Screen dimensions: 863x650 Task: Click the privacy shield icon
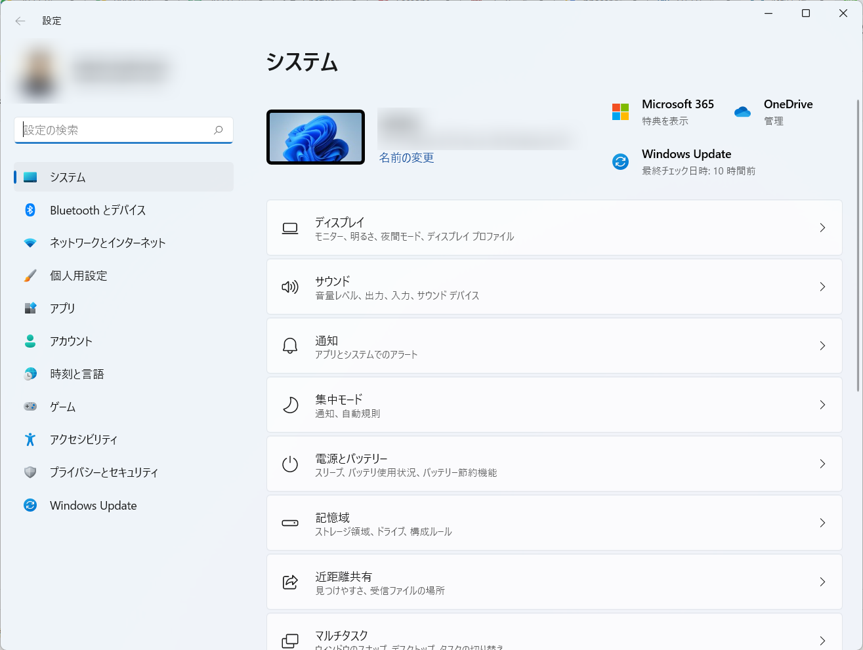30,472
